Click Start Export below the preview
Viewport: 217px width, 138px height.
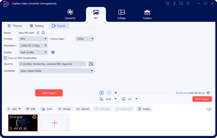[x=202, y=99]
